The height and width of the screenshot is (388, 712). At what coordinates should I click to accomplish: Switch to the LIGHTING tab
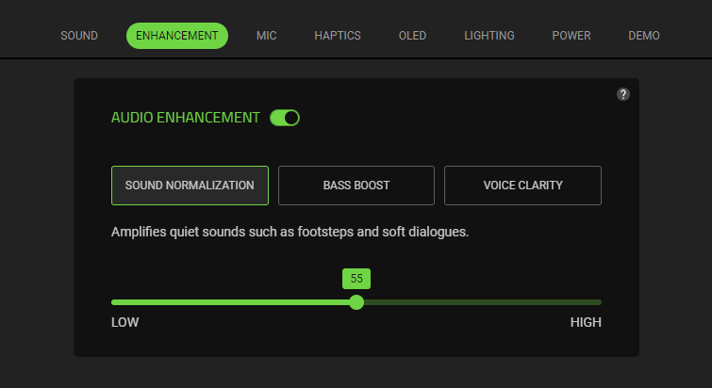(489, 36)
